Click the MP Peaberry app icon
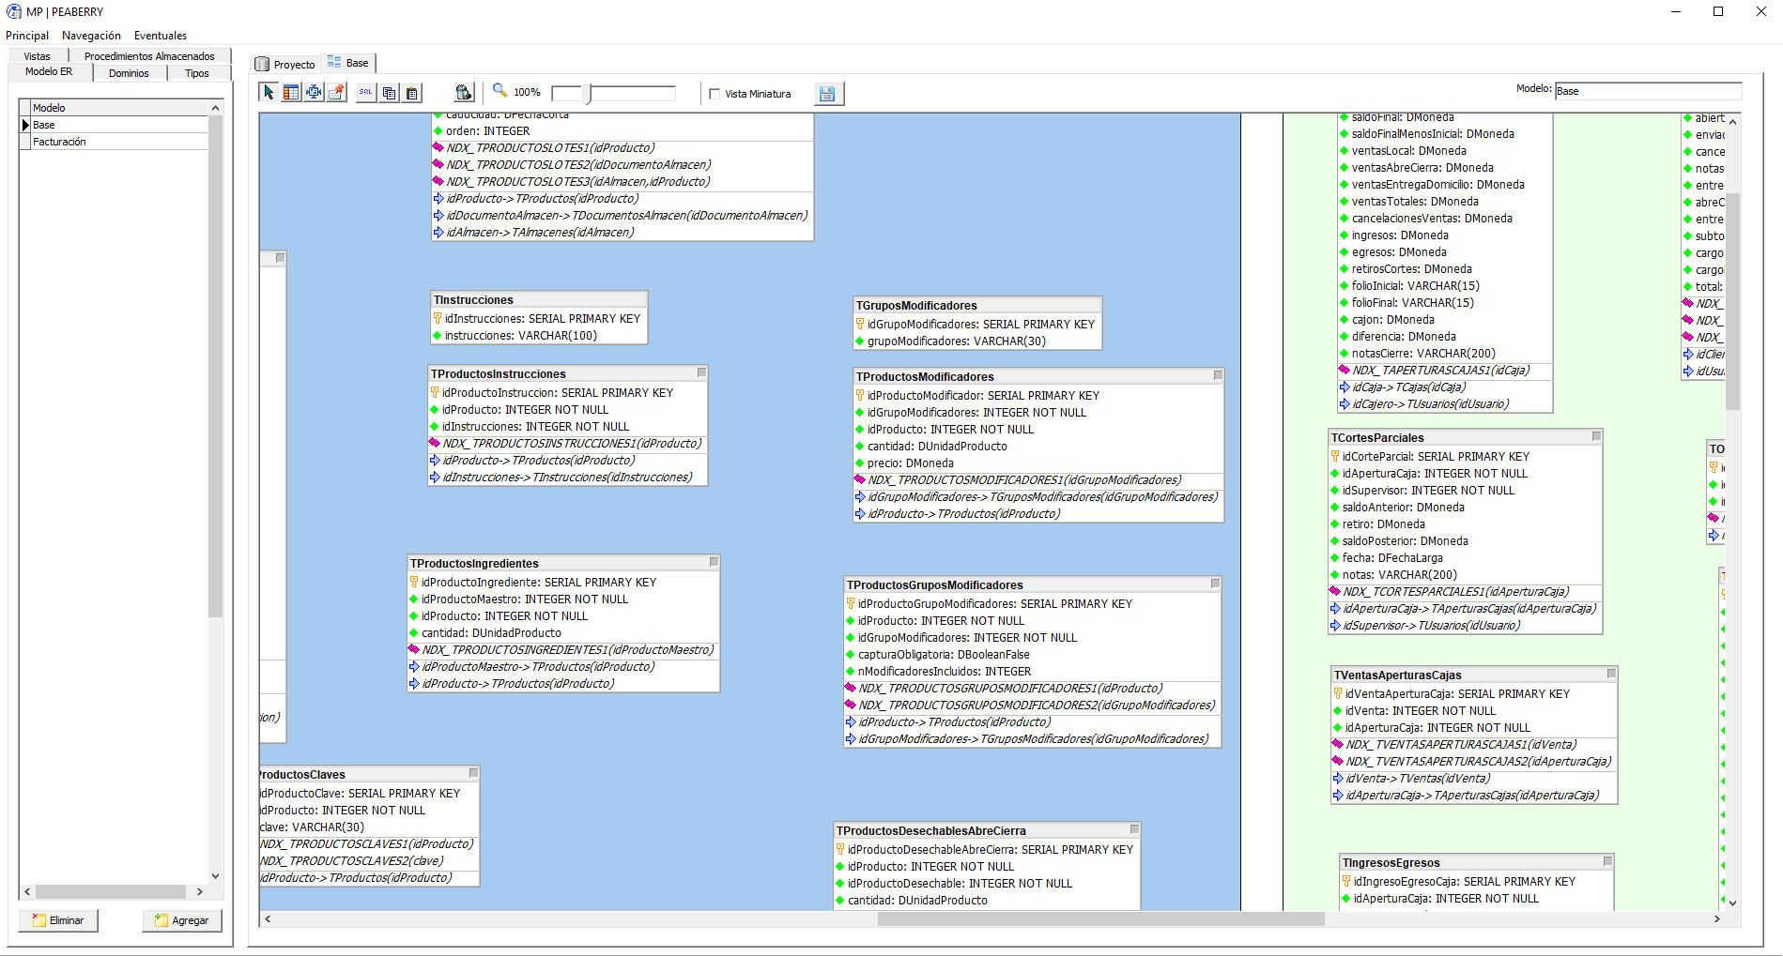1783x956 pixels. click(x=14, y=11)
